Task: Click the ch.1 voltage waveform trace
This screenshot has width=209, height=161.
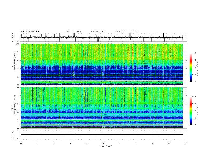Action: coord(102,37)
